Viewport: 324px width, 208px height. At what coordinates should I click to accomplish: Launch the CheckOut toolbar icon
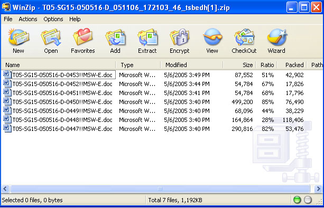pyautogui.click(x=244, y=37)
